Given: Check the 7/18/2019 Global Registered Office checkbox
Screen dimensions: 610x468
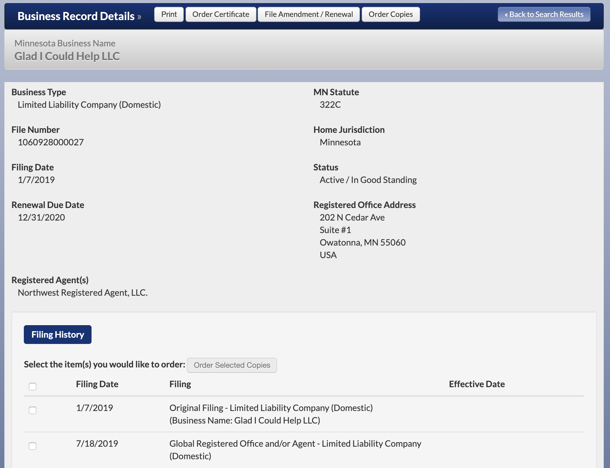Looking at the screenshot, I should click(x=33, y=446).
